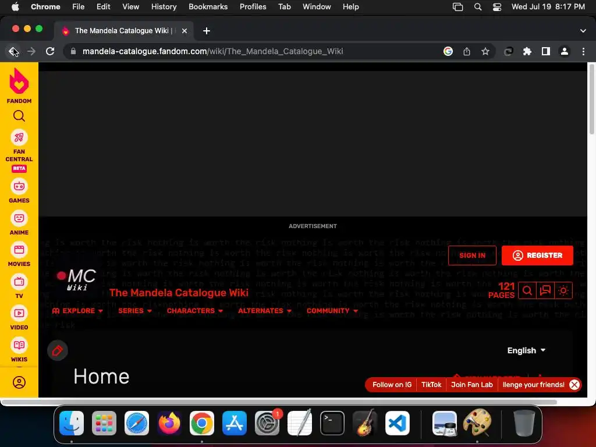Click the wiki search magnifier icon
Viewport: 596px width, 447px height.
tap(527, 291)
